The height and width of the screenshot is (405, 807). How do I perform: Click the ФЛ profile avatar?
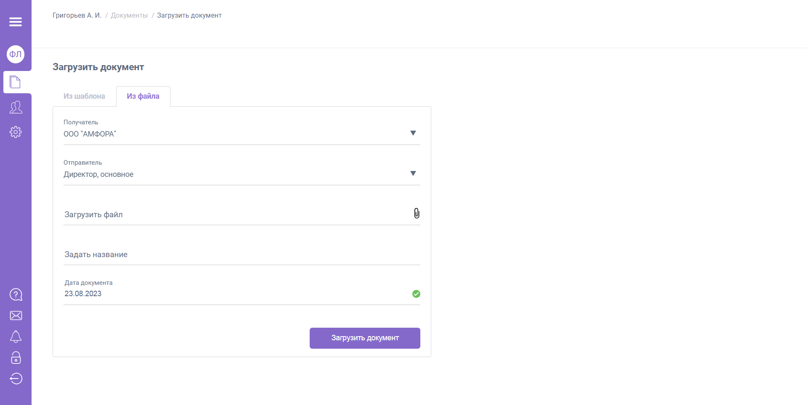tap(16, 54)
